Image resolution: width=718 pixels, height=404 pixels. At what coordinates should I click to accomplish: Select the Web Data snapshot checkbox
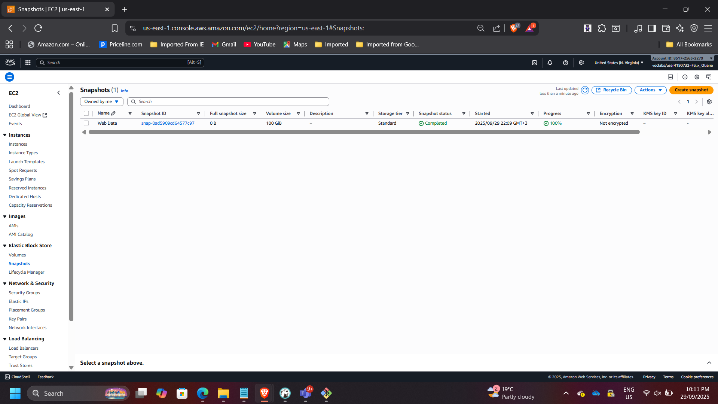[x=86, y=123]
